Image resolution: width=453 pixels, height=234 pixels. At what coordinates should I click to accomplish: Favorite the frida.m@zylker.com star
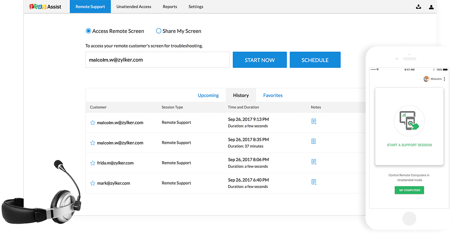pos(93,163)
